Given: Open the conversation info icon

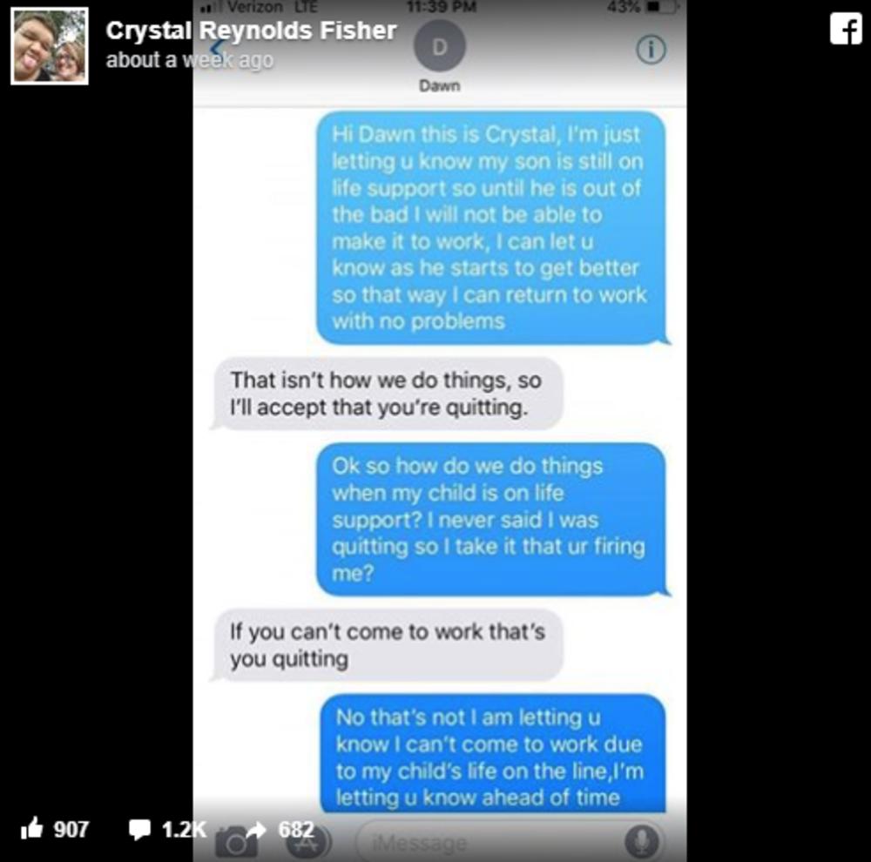Looking at the screenshot, I should pyautogui.click(x=651, y=50).
